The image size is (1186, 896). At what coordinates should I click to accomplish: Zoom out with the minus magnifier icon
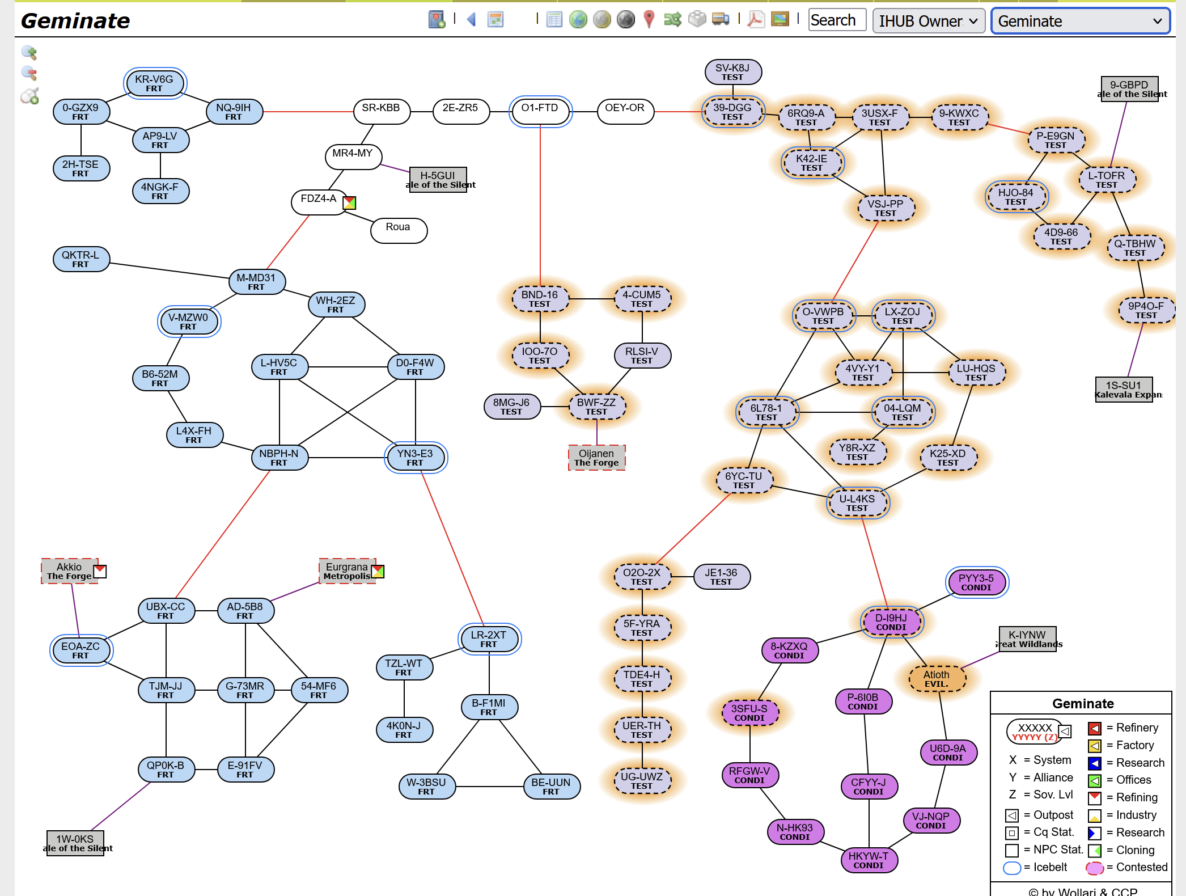coord(29,73)
